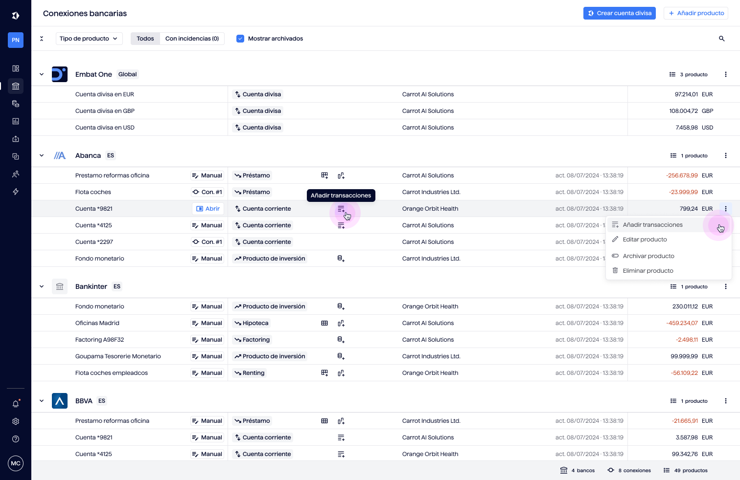This screenshot has width=740, height=480.
Task: Open notifications bell in sidebar
Action: click(x=16, y=404)
